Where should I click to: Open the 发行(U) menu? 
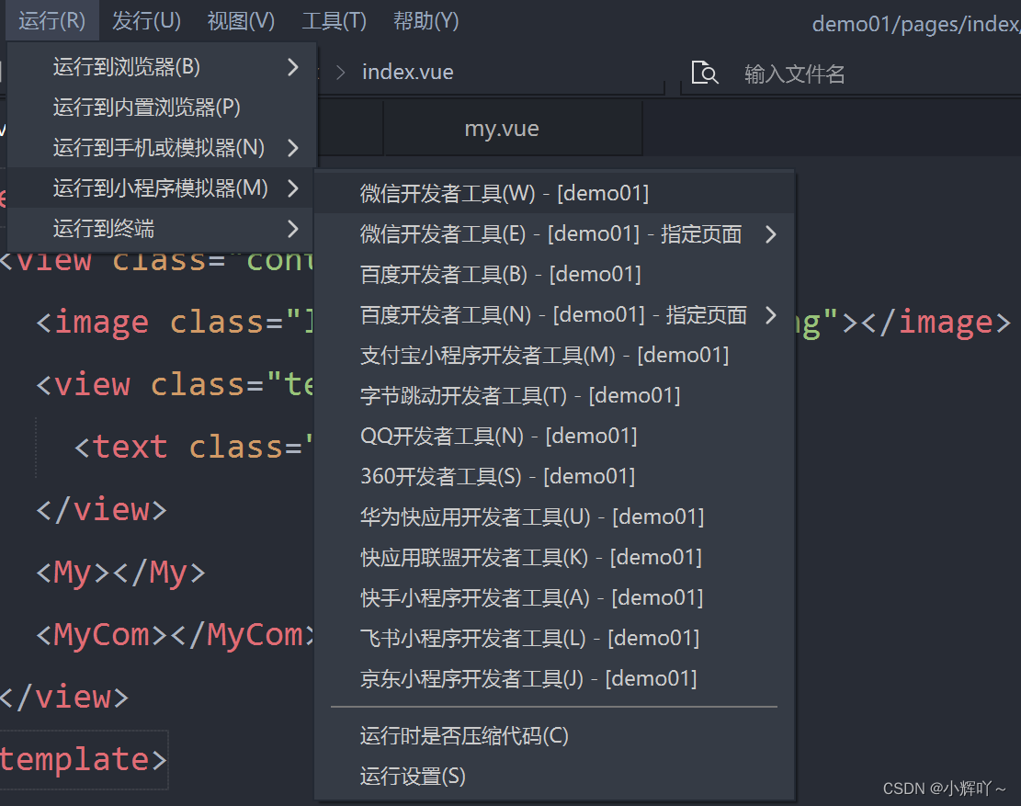[146, 21]
